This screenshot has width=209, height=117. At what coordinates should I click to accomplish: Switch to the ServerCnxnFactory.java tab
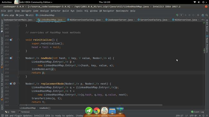click(154, 20)
